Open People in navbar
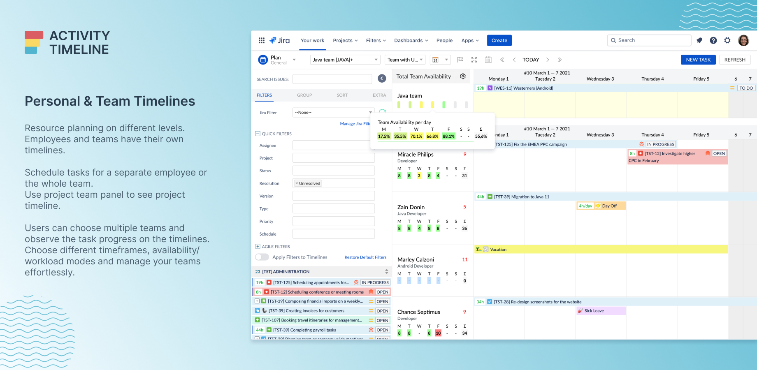The image size is (757, 370). pyautogui.click(x=444, y=40)
